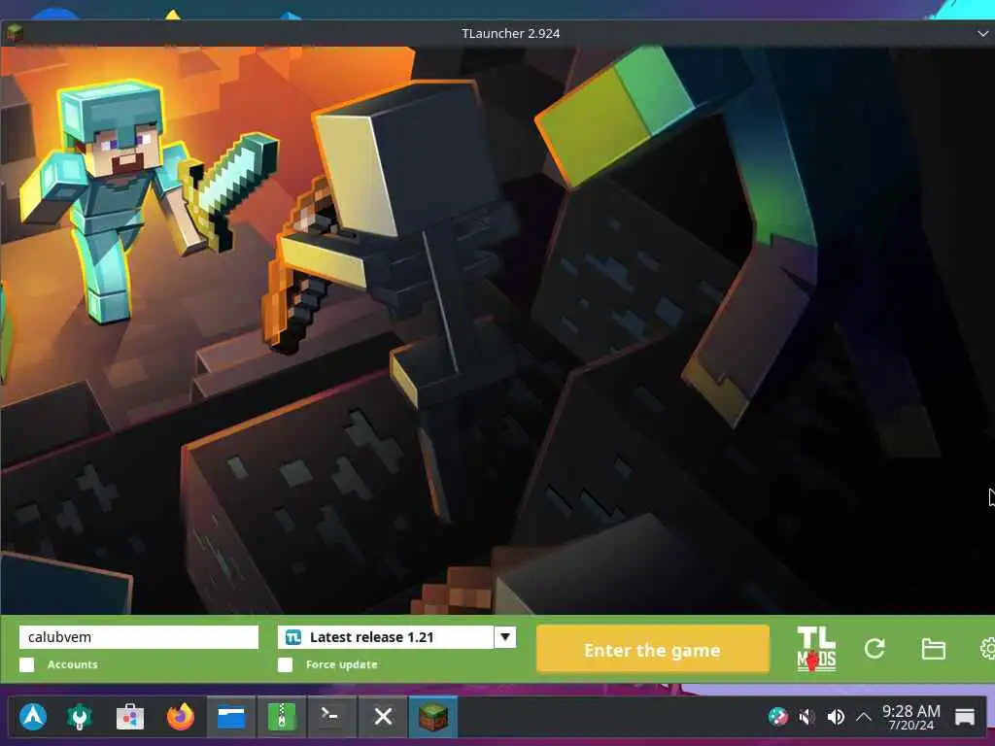Launch the software store from taskbar
The image size is (995, 746).
[x=130, y=717]
